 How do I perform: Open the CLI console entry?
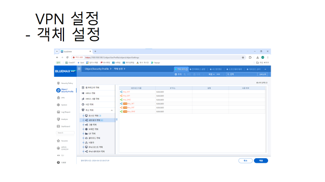(60, 155)
